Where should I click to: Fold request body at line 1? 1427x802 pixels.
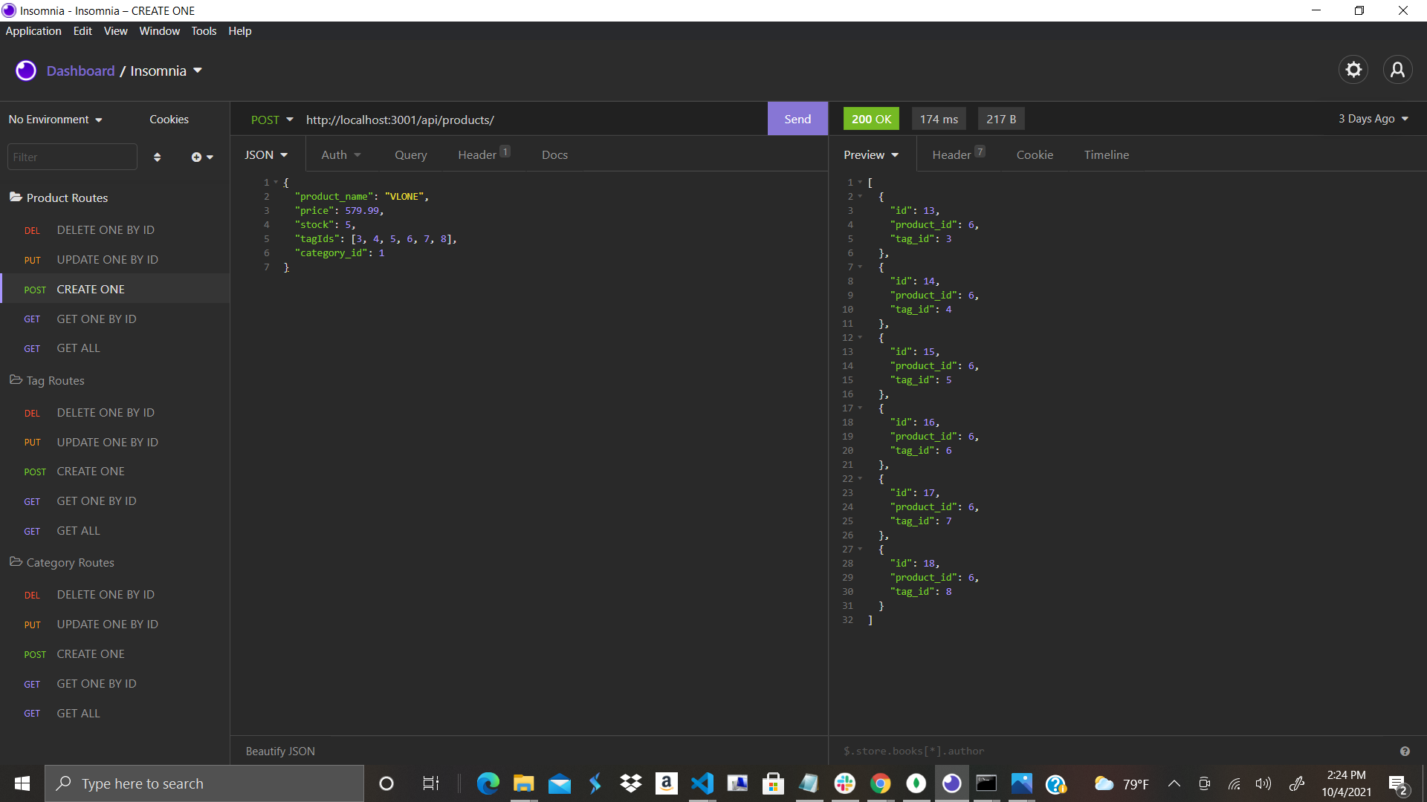click(276, 183)
